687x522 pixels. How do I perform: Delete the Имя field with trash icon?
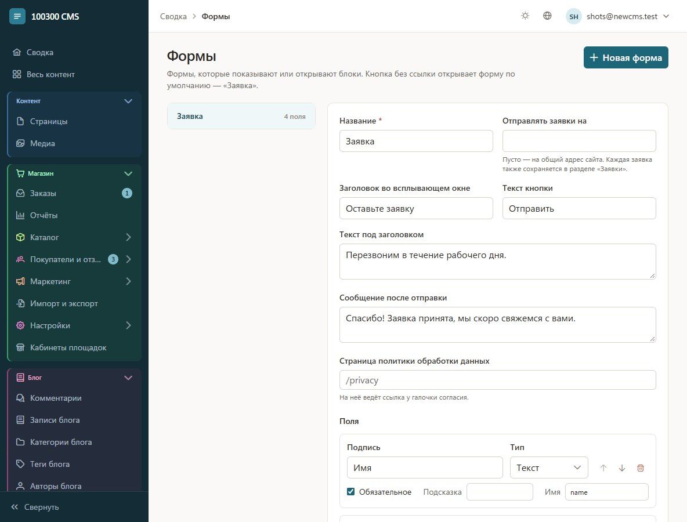(640, 467)
